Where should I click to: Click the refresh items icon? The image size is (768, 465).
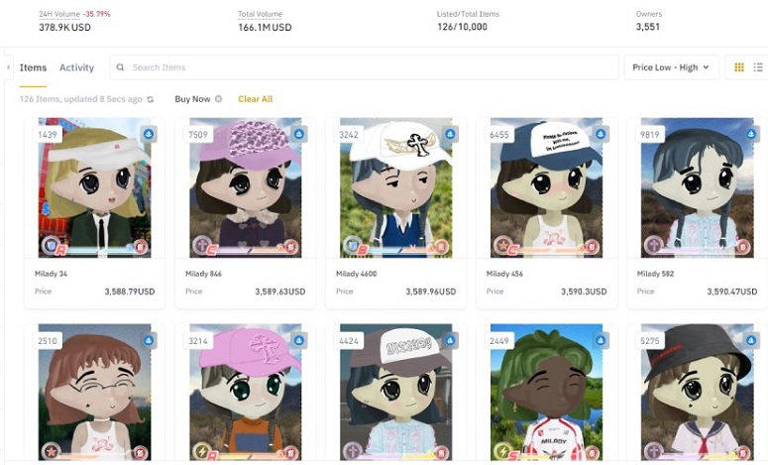click(x=151, y=99)
